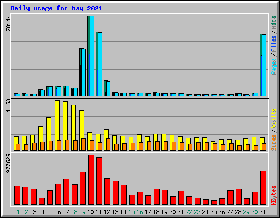Select day 1 on the x-axis
The width and height of the screenshot is (280, 218).
pos(18,212)
